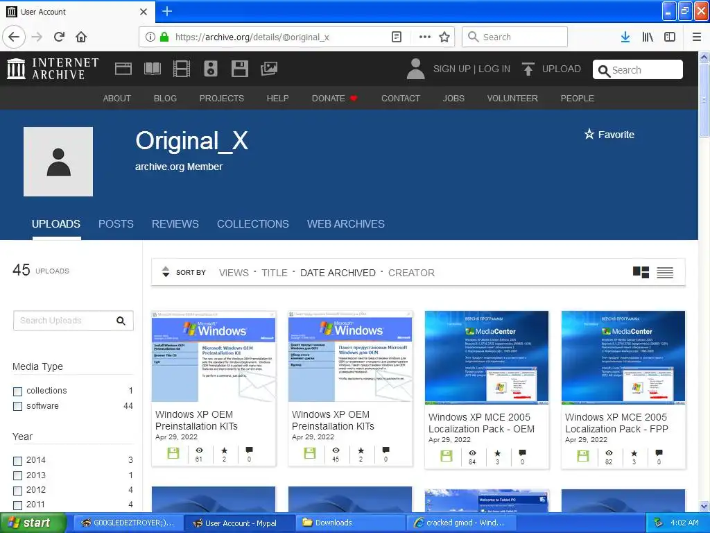Viewport: 710px width, 533px height.
Task: Sort uploads by Date Archived
Action: 338,273
